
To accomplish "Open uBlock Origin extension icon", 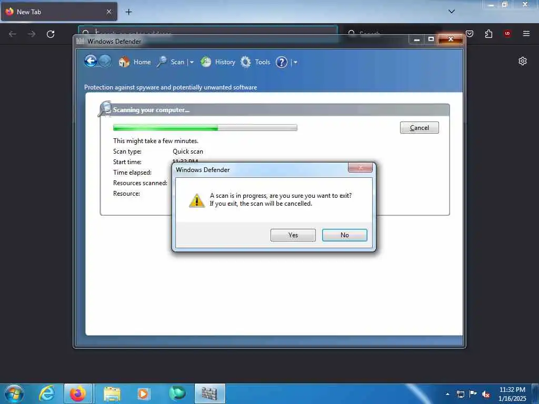I will point(507,33).
